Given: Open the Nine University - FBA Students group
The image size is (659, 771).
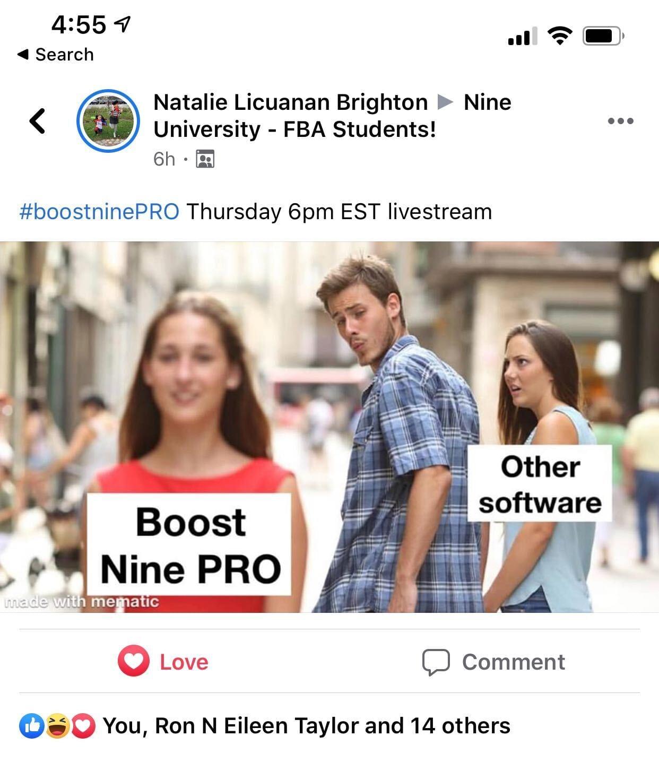Looking at the screenshot, I should [x=332, y=116].
